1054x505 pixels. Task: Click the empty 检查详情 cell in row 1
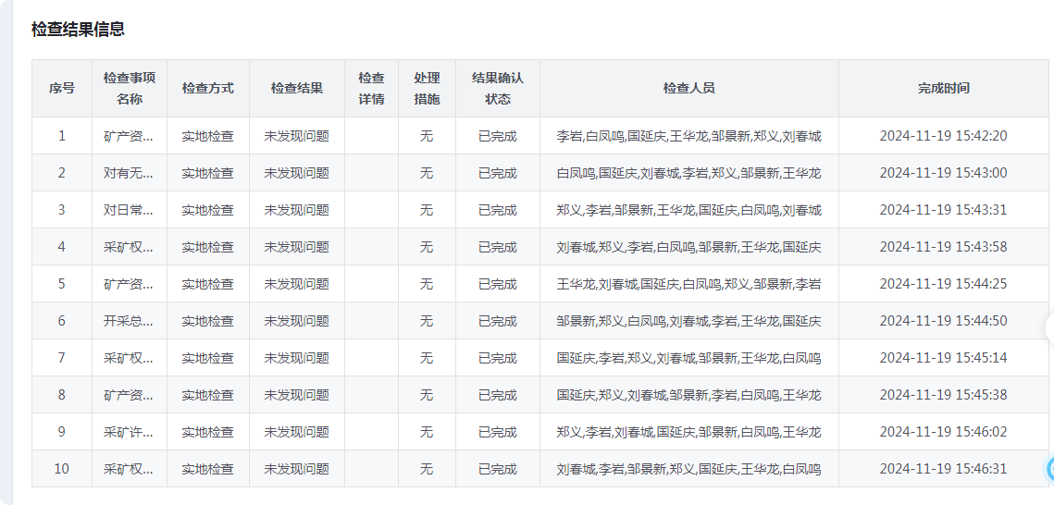[371, 136]
